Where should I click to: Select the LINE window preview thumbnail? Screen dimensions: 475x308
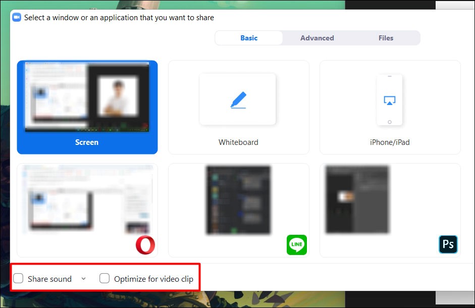(x=238, y=200)
